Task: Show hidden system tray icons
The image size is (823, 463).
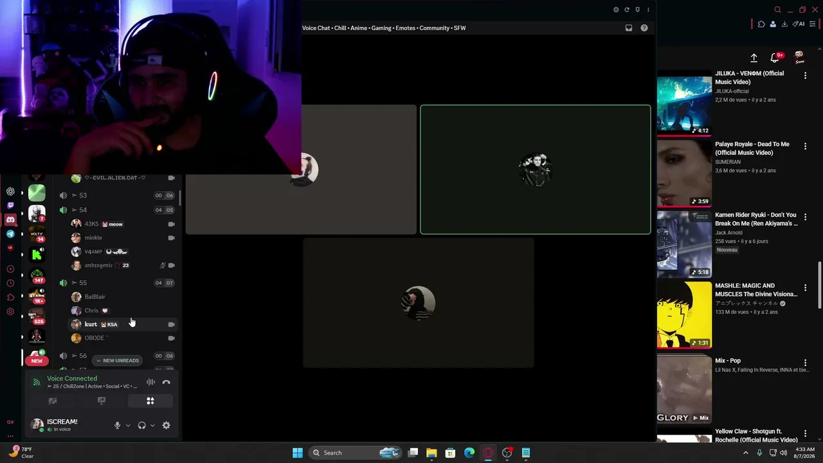Action: (x=746, y=453)
